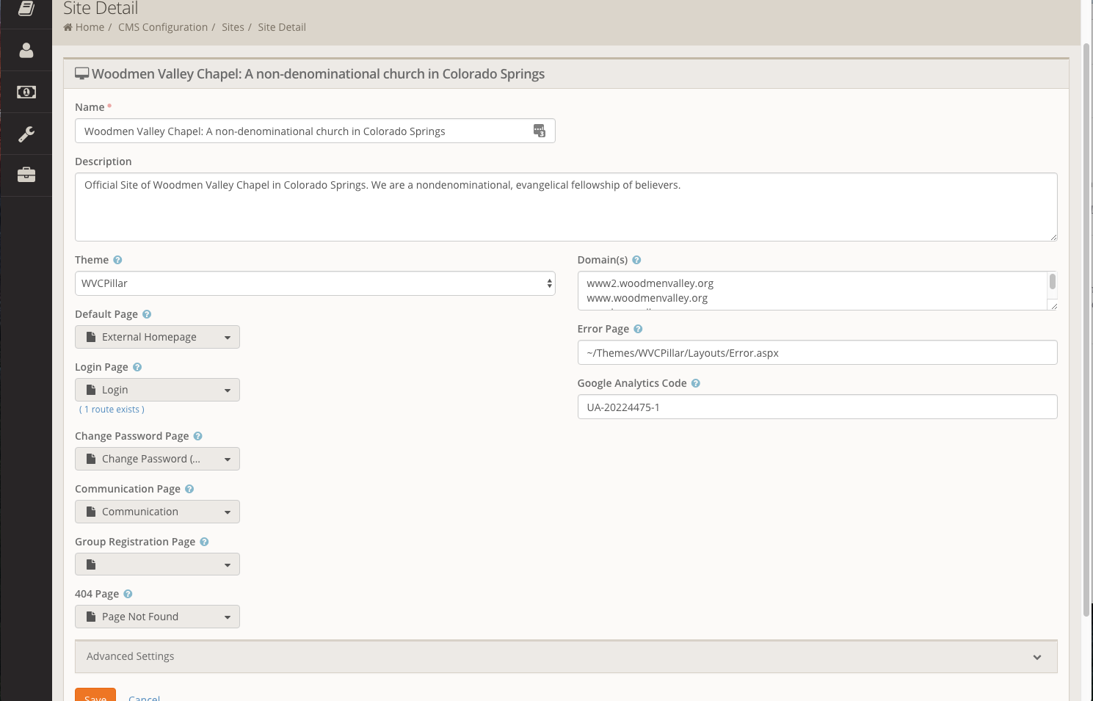
Task: Open the Communication page picker
Action: [x=157, y=512]
